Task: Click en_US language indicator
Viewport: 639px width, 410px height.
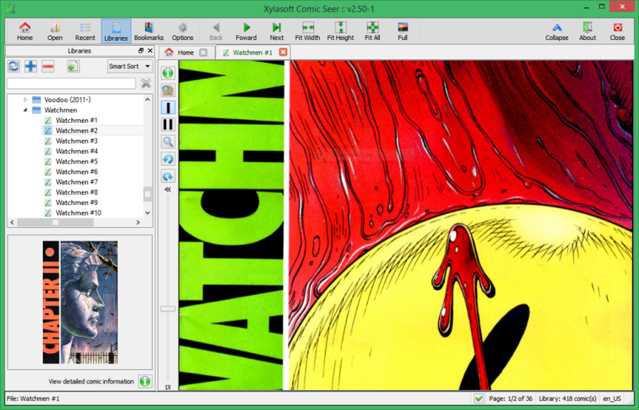Action: click(x=611, y=399)
